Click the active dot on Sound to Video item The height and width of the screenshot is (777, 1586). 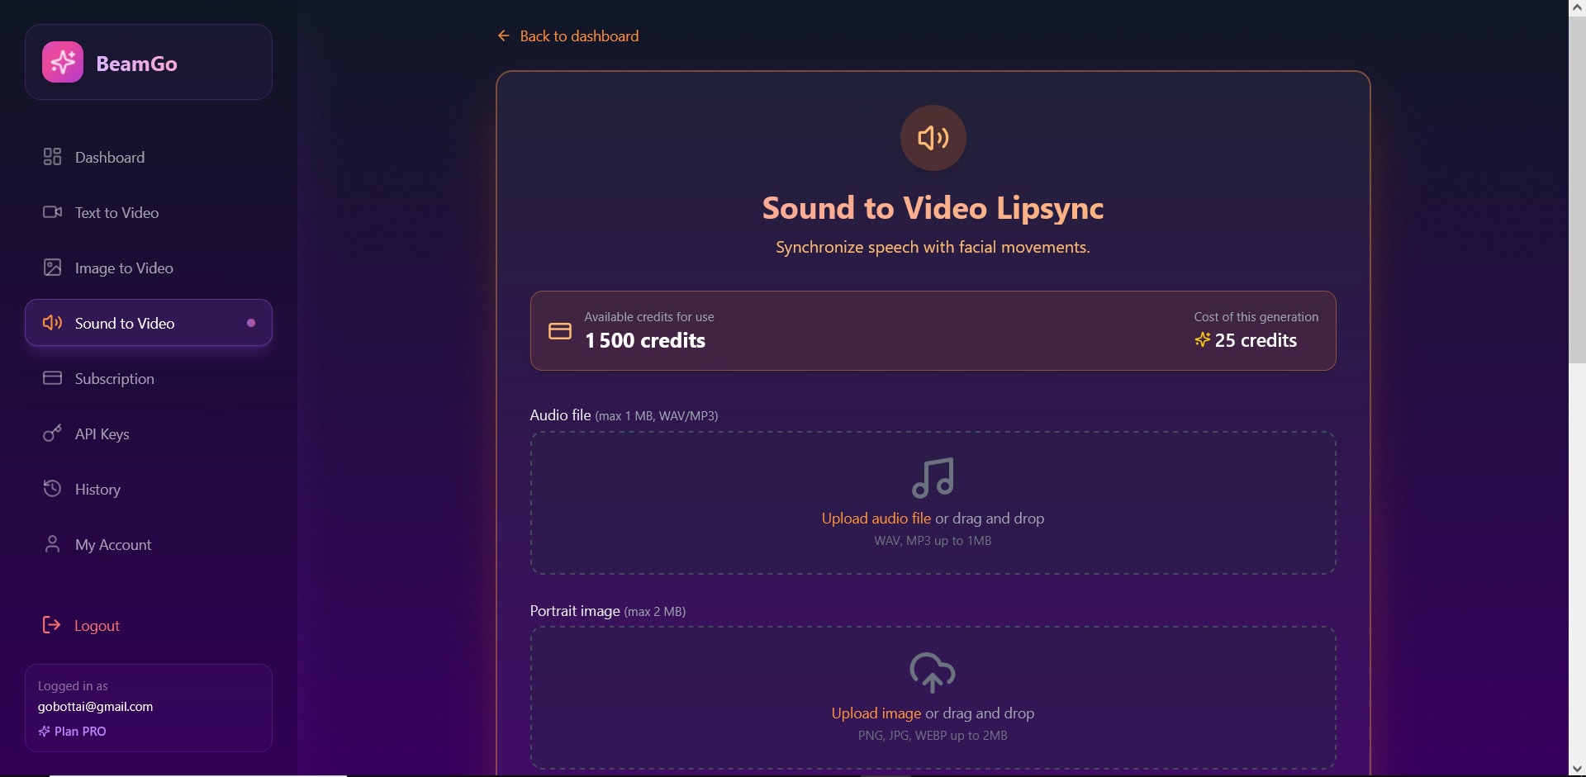tap(251, 323)
